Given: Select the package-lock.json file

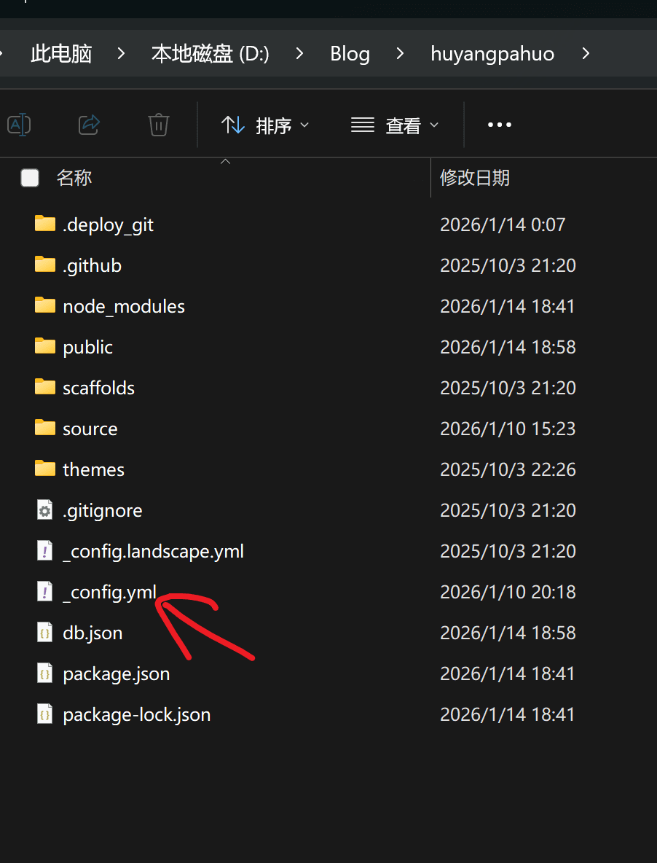Looking at the screenshot, I should click(136, 714).
